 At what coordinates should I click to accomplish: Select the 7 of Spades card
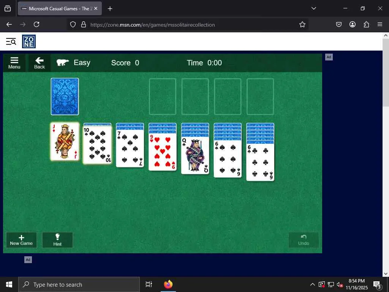pos(130,149)
